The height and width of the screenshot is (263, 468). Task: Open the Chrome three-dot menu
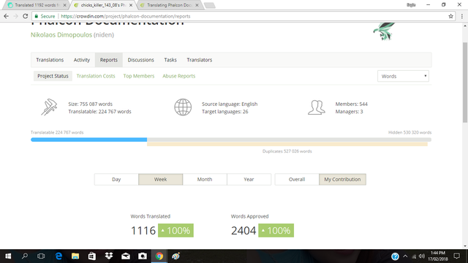461,16
